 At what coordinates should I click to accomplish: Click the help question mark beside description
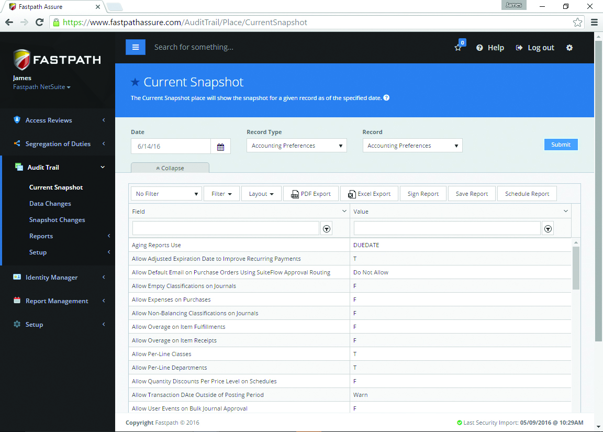click(x=386, y=98)
